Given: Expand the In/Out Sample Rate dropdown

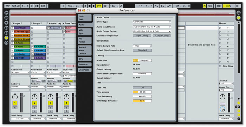Looking at the screenshot, I should click(x=142, y=46).
